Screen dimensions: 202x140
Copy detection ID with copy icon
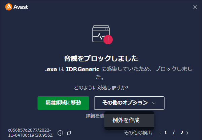pyautogui.click(x=69, y=133)
